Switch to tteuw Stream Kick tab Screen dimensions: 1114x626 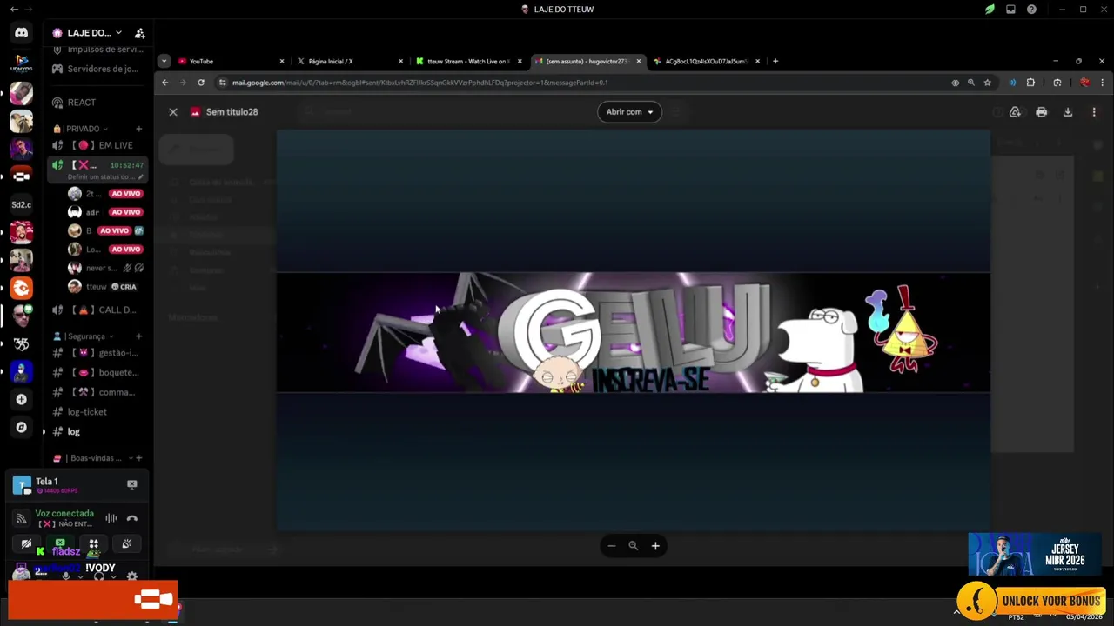[x=469, y=61]
